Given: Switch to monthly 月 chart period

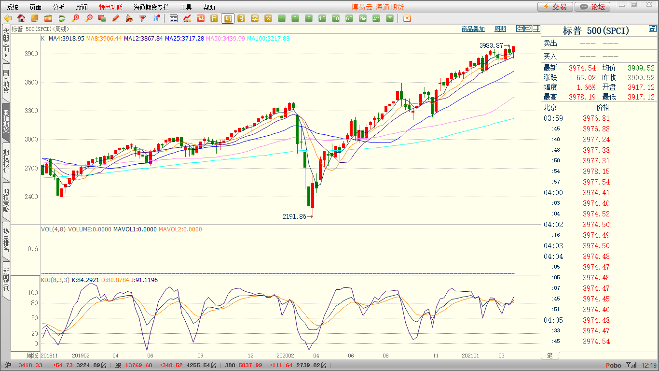Looking at the screenshot, I should 241,18.
